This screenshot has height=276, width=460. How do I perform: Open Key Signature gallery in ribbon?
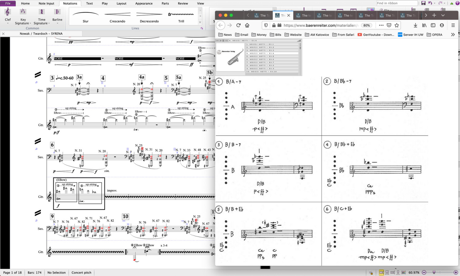click(23, 16)
